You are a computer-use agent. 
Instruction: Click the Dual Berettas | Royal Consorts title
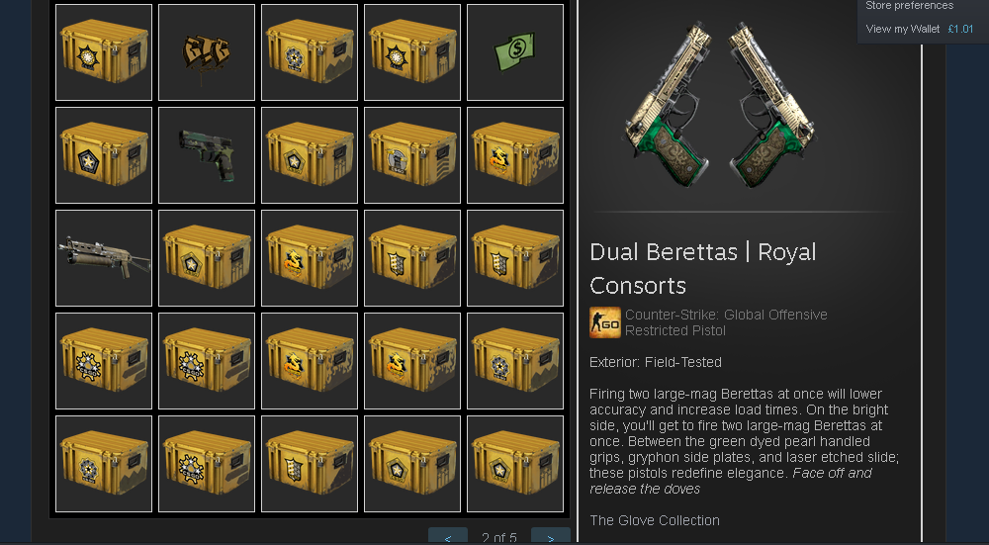click(702, 269)
